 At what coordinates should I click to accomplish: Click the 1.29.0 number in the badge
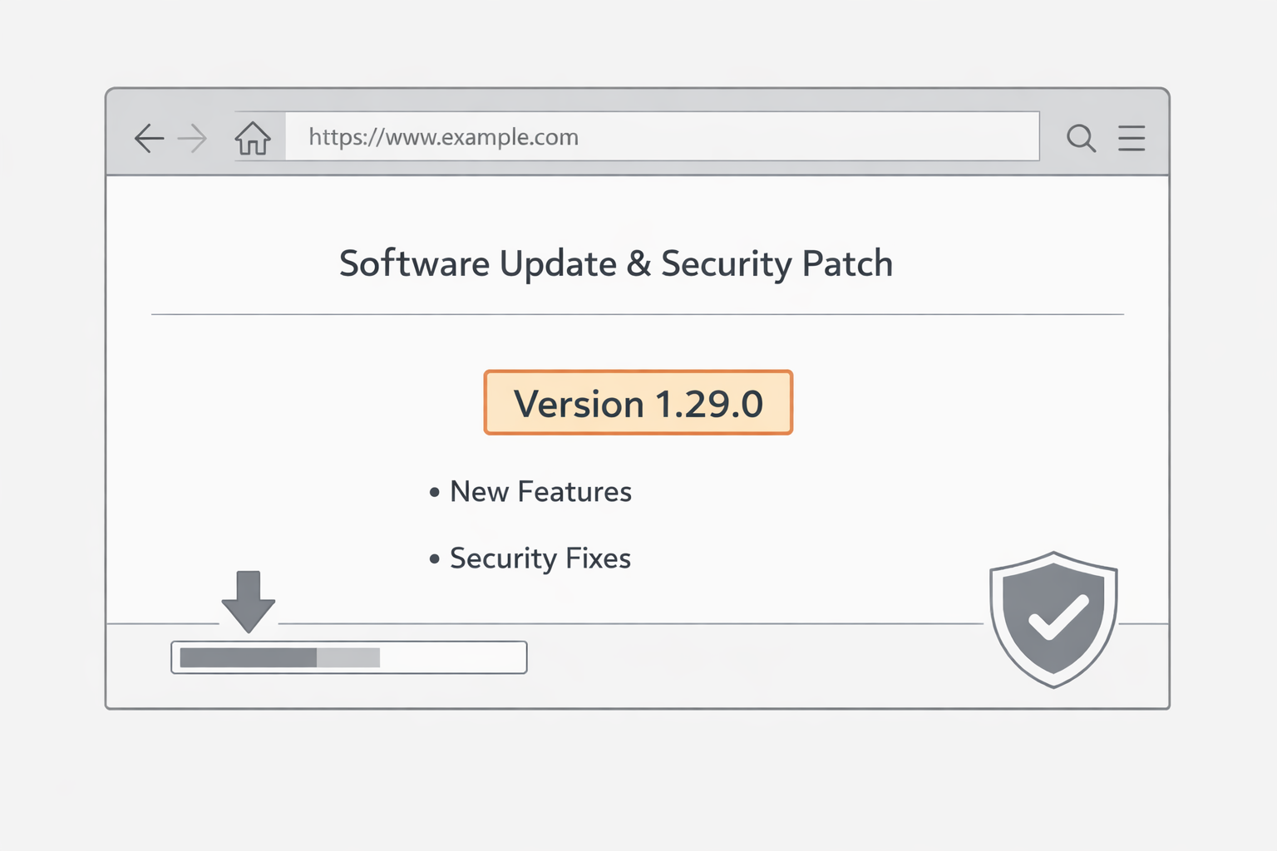tap(709, 405)
